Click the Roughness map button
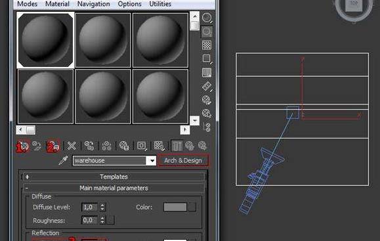Viewport: 380px width, 241px height. pyautogui.click(x=111, y=220)
